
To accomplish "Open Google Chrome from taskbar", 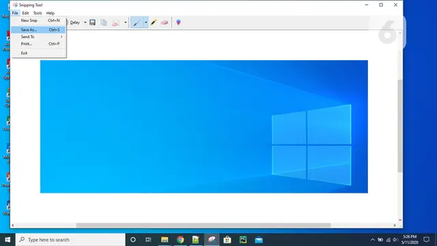I will (180, 240).
